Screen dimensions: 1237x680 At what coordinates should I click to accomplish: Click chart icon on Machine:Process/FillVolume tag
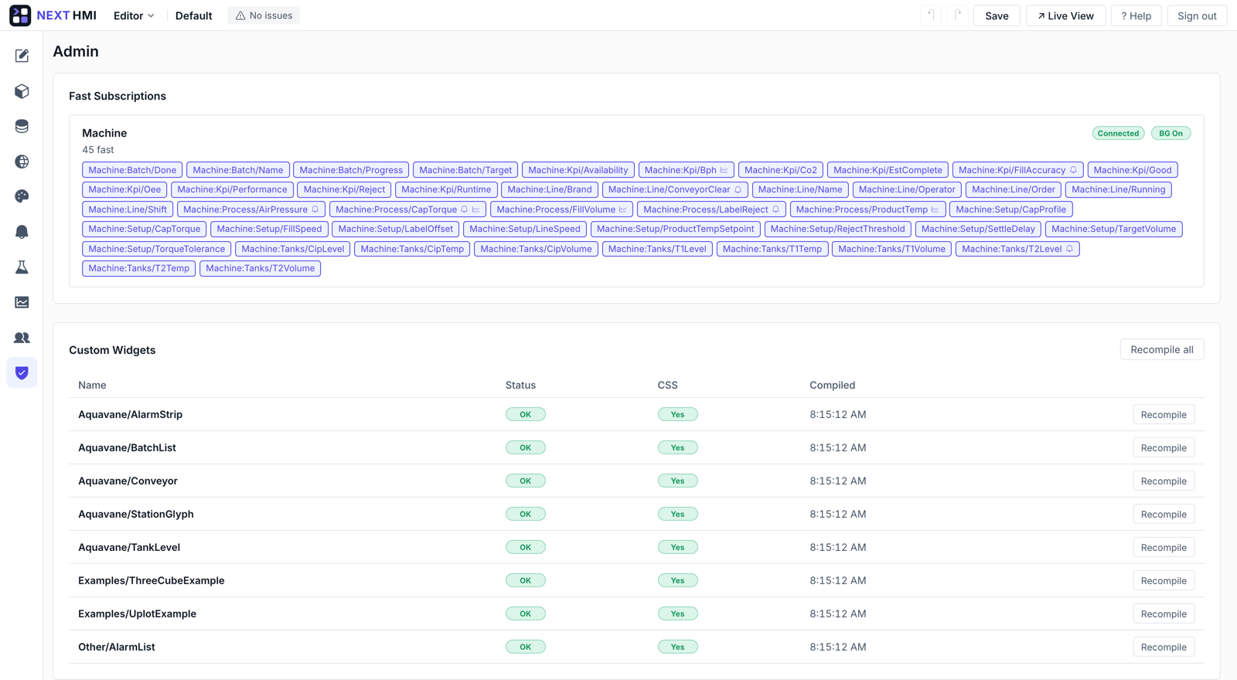tap(622, 209)
